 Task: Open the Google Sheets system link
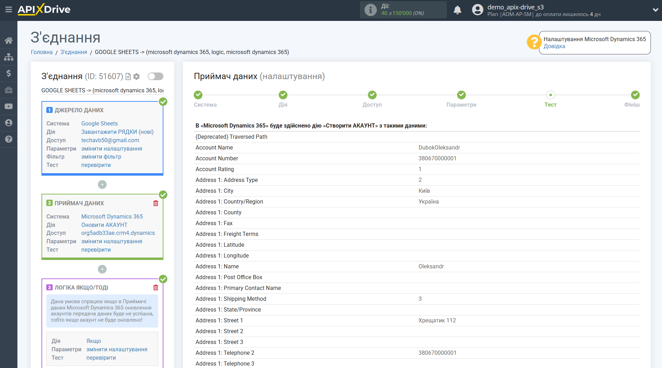[99, 123]
